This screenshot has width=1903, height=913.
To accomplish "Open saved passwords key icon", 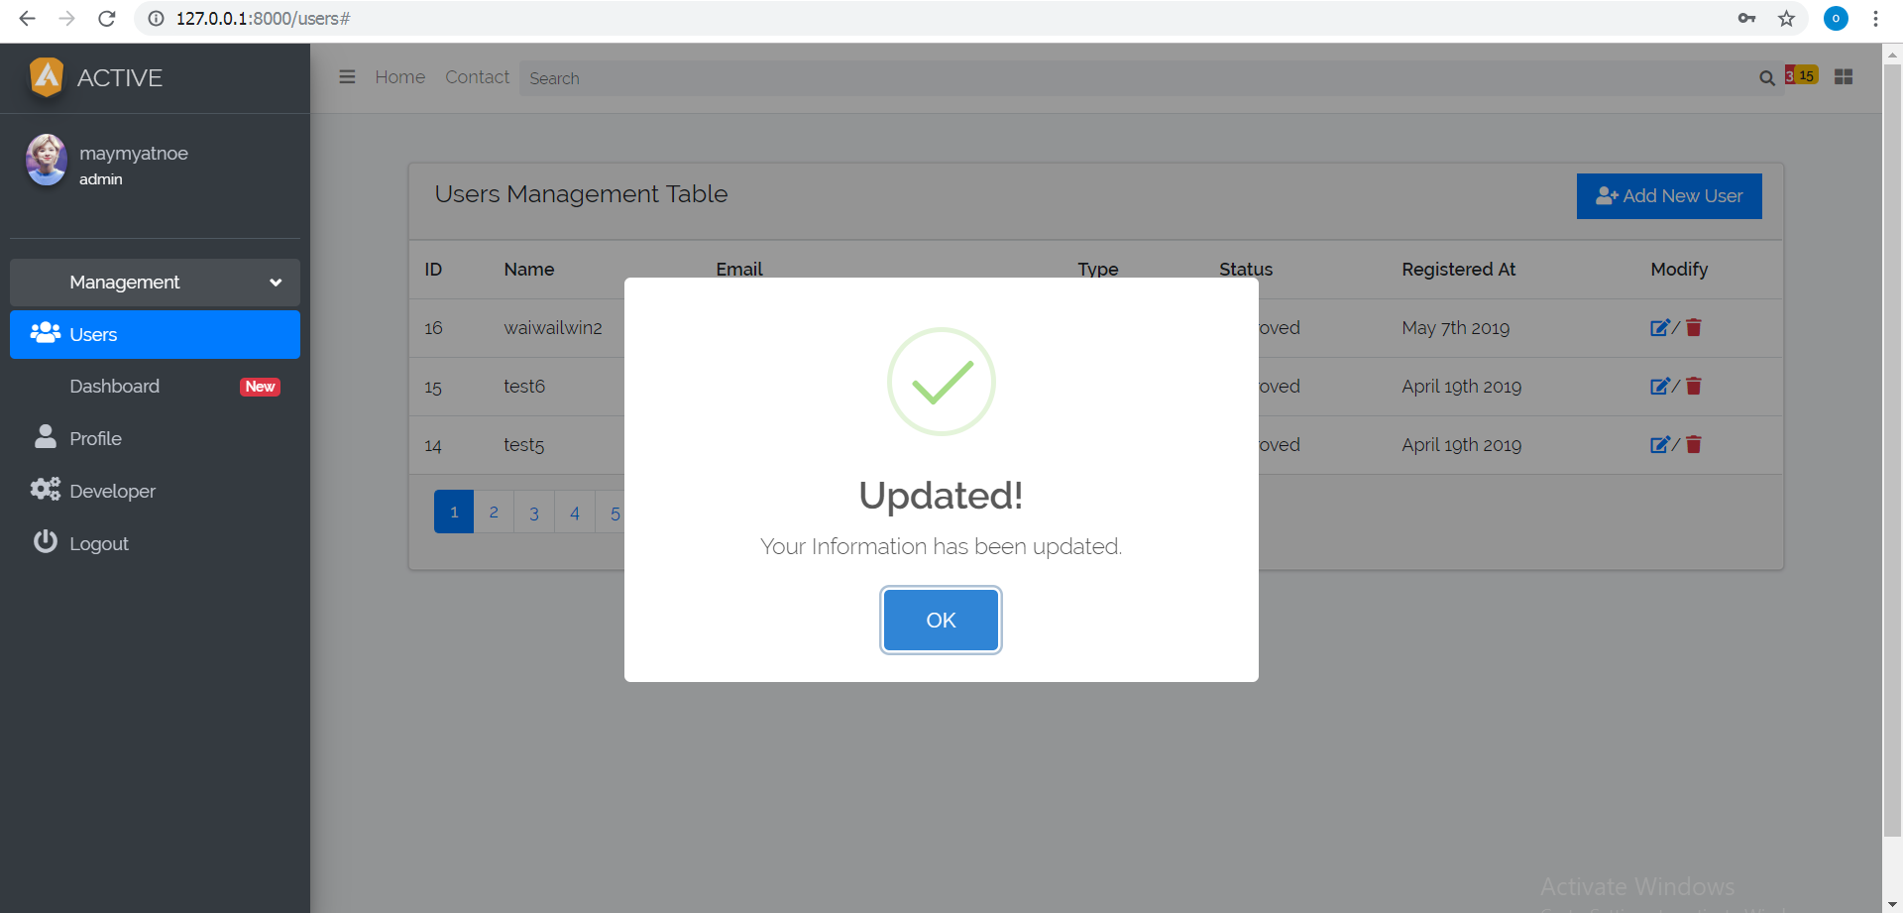I will pos(1746,18).
